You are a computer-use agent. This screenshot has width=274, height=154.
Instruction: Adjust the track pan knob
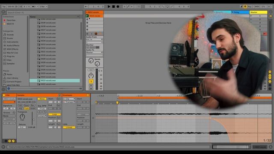point(91,76)
